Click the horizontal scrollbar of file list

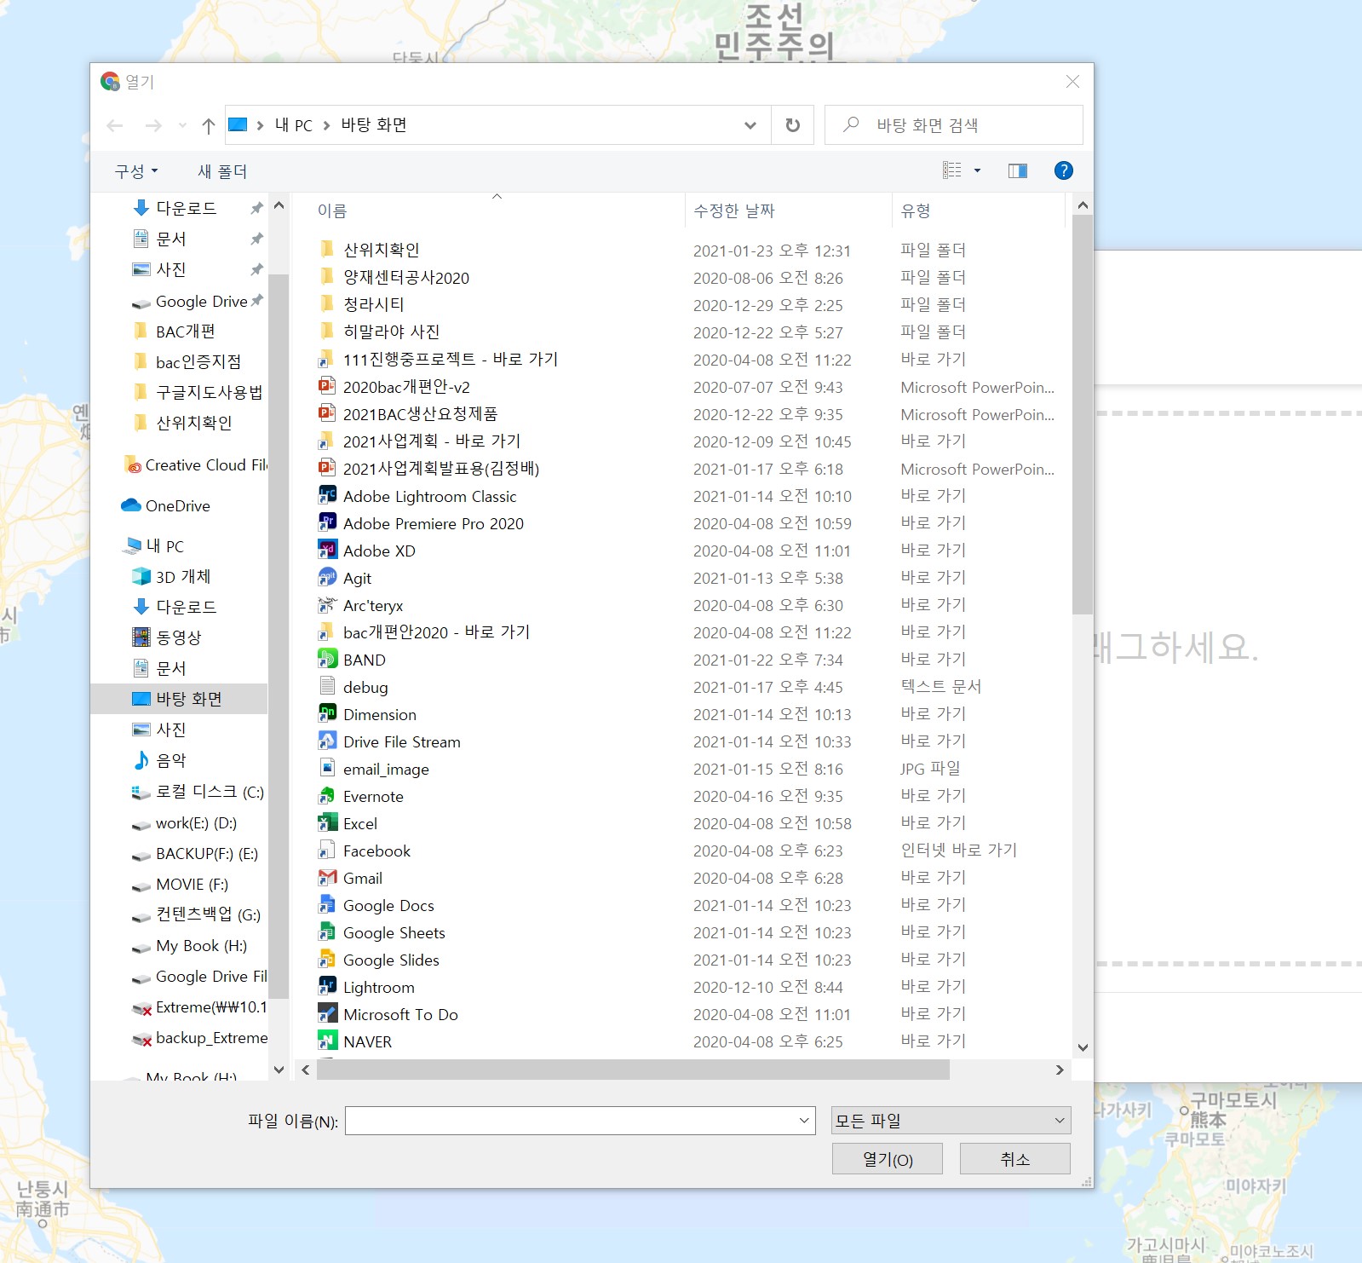(x=633, y=1070)
